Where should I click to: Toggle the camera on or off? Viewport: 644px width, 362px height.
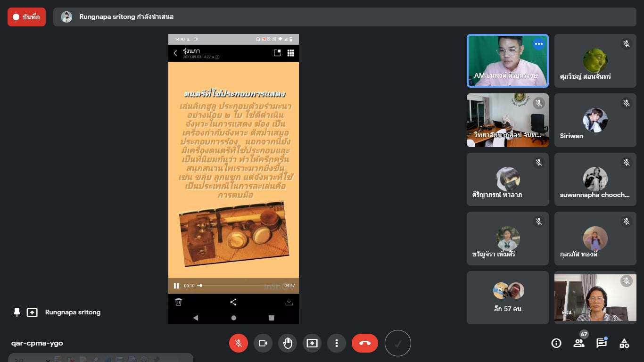click(263, 343)
